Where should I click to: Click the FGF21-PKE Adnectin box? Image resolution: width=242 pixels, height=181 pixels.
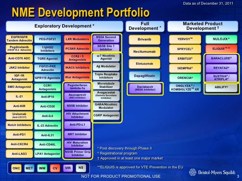point(48,68)
